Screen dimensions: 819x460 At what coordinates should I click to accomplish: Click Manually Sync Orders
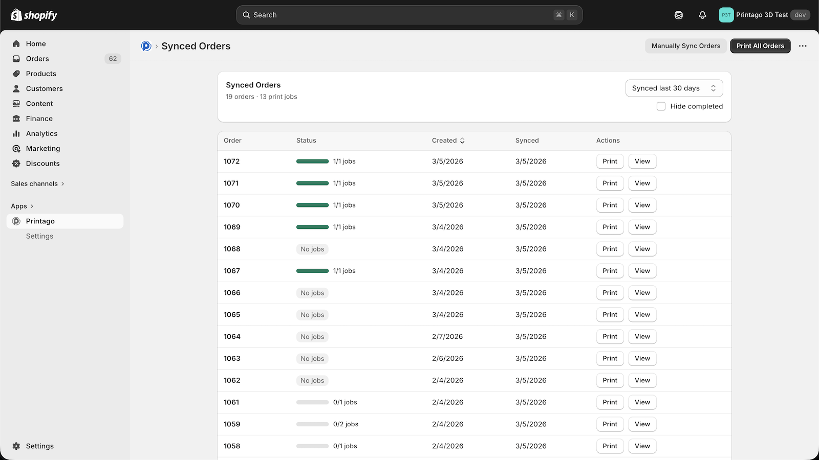pyautogui.click(x=686, y=45)
